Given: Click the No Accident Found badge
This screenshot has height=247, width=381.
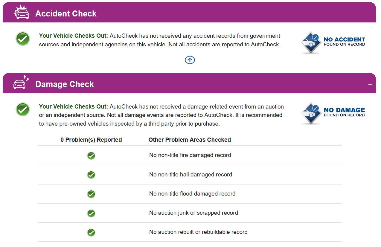Looking at the screenshot, I should coord(333,42).
